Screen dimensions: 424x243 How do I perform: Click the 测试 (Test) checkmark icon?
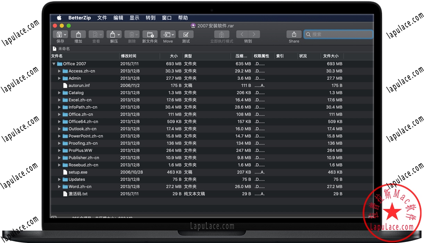186,34
